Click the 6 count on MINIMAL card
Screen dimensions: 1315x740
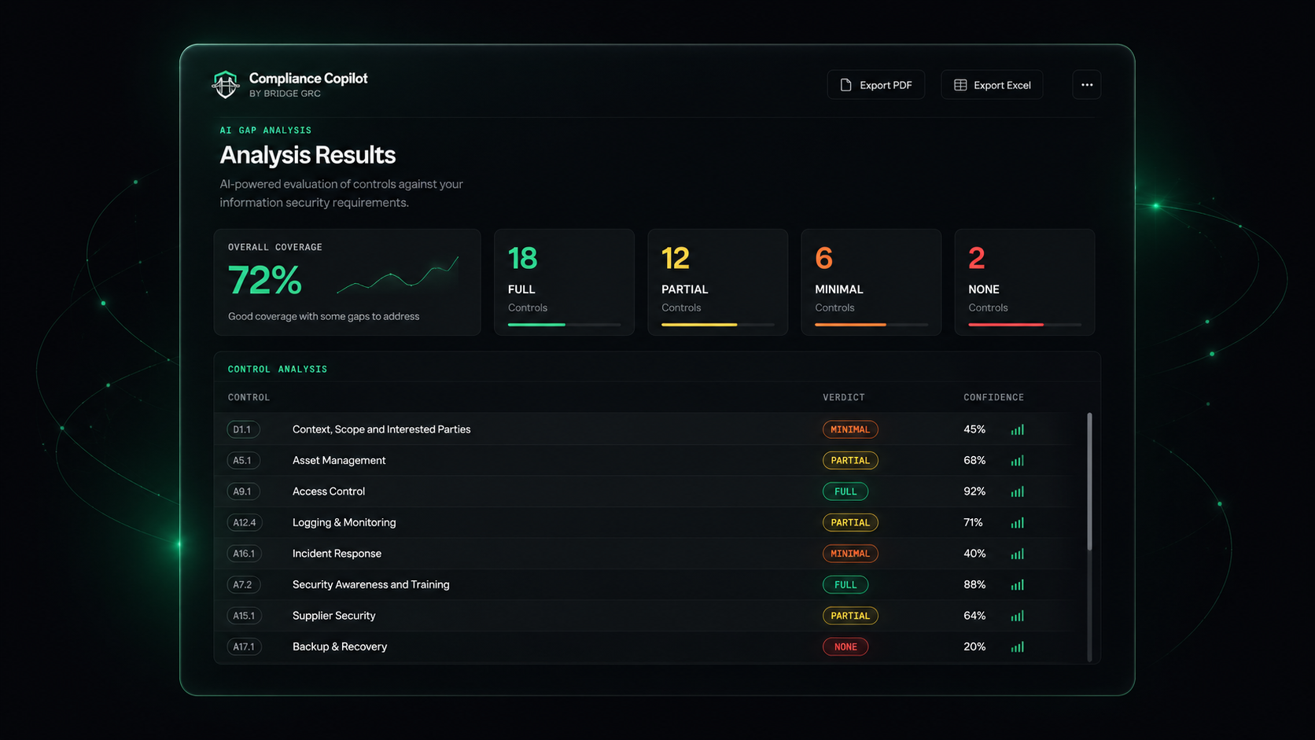click(823, 258)
